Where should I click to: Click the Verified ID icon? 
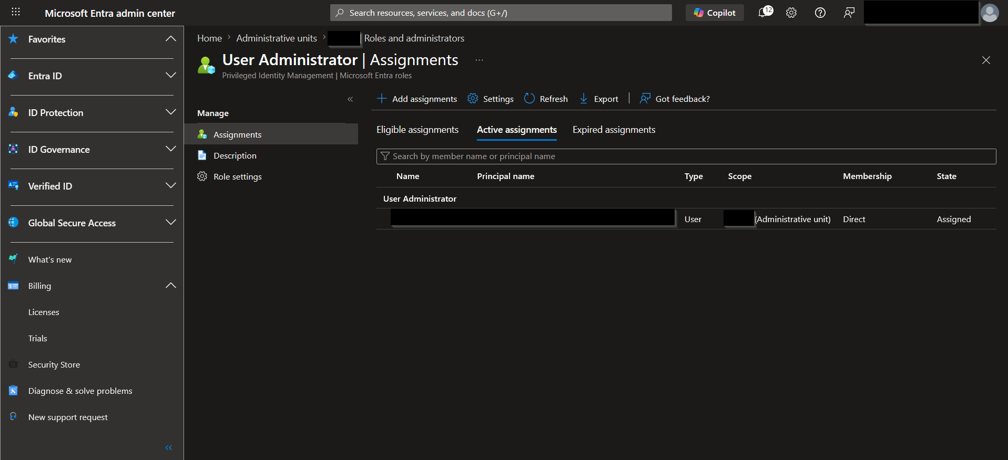[14, 185]
